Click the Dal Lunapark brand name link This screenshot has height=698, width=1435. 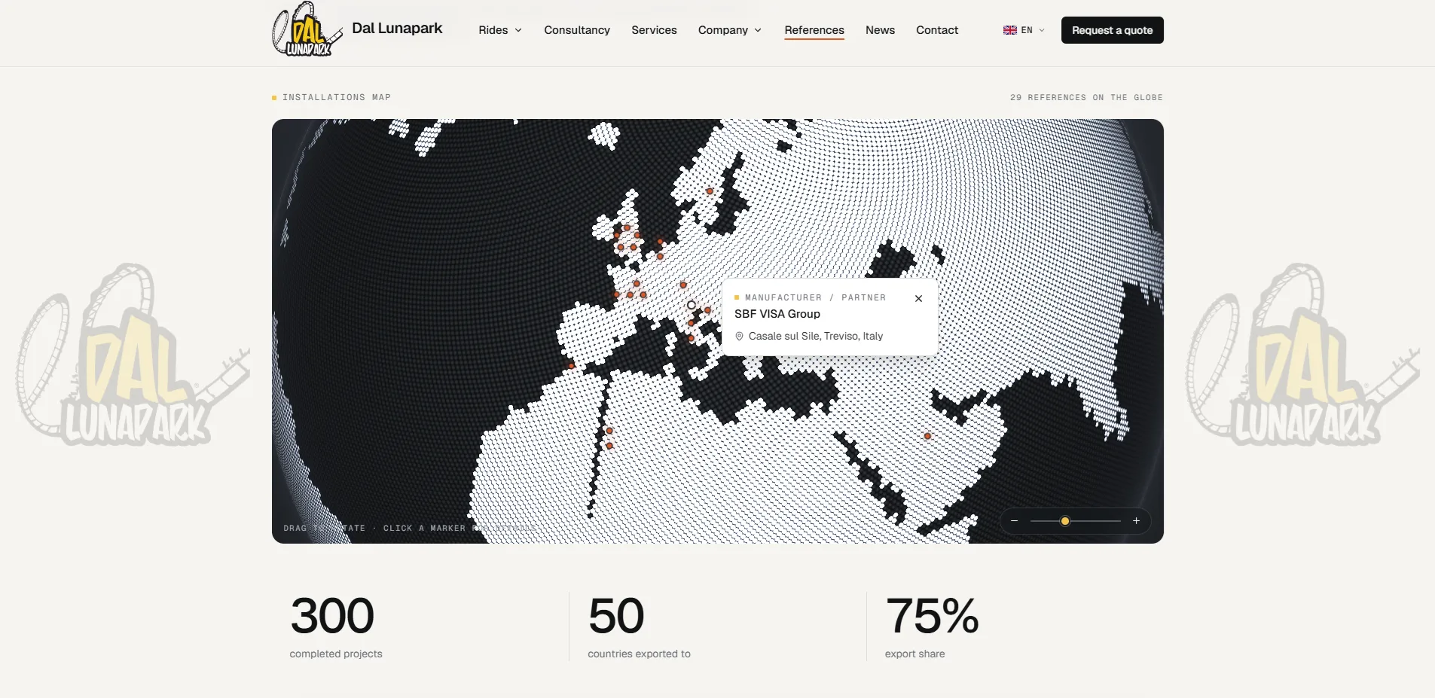pyautogui.click(x=397, y=29)
